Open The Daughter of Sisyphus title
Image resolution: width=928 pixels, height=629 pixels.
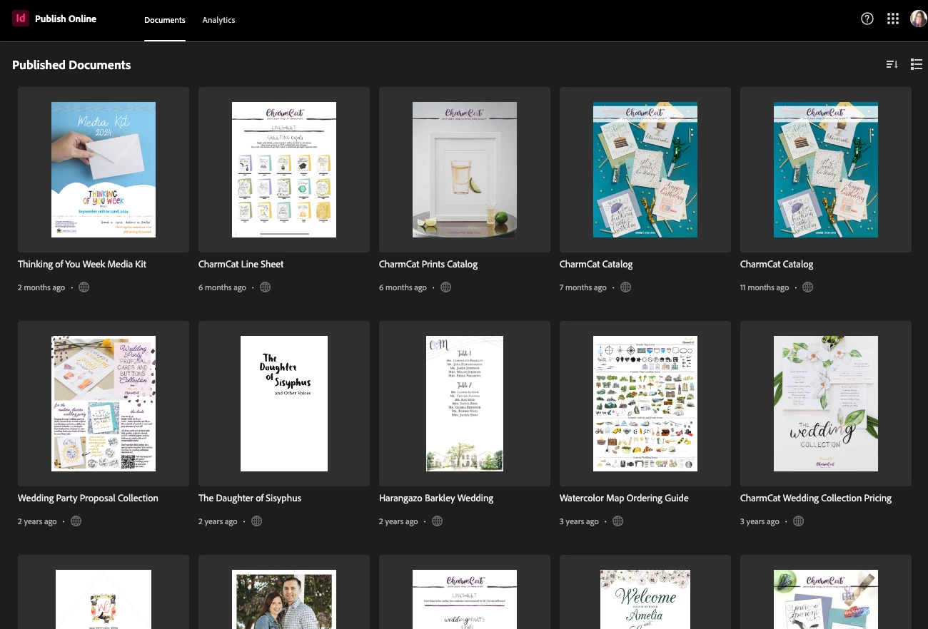[x=250, y=498]
